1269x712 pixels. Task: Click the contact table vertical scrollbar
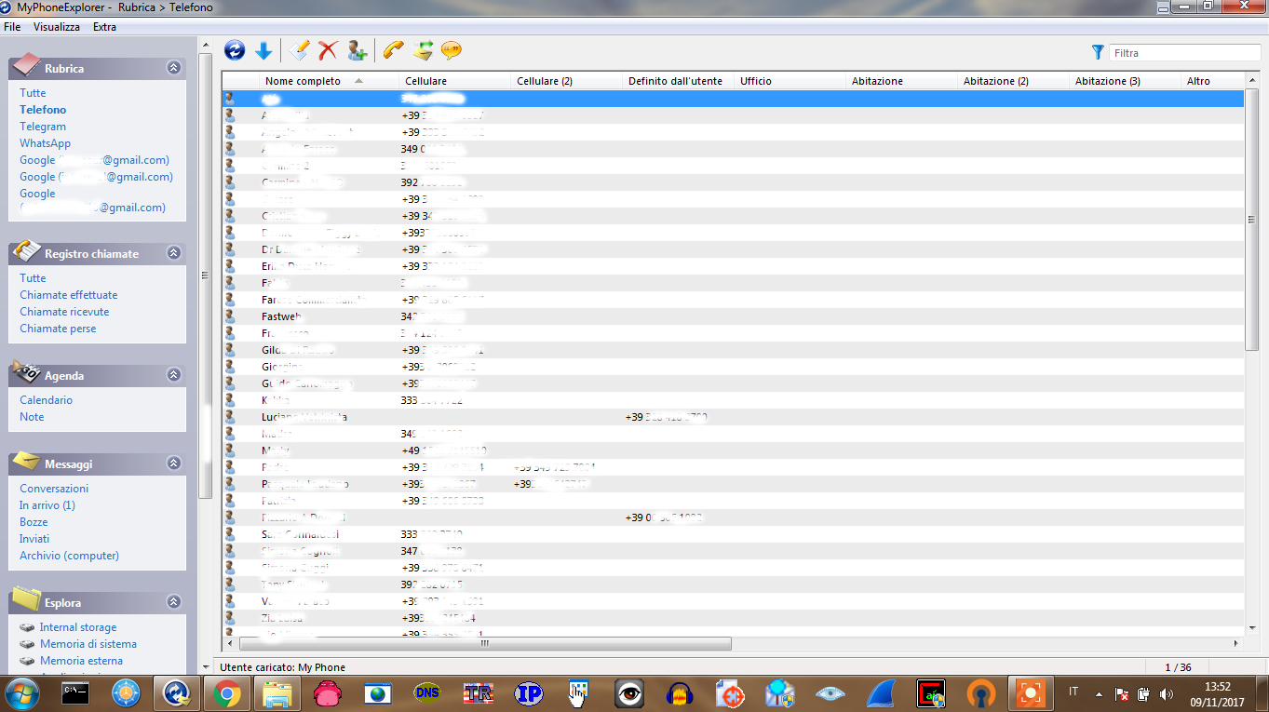[1252, 220]
